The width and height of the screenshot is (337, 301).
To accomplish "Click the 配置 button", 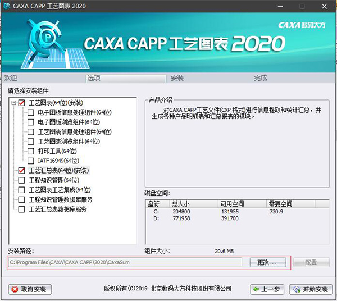I will tap(311, 262).
